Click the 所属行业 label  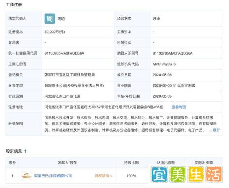pyautogui.click(x=124, y=42)
